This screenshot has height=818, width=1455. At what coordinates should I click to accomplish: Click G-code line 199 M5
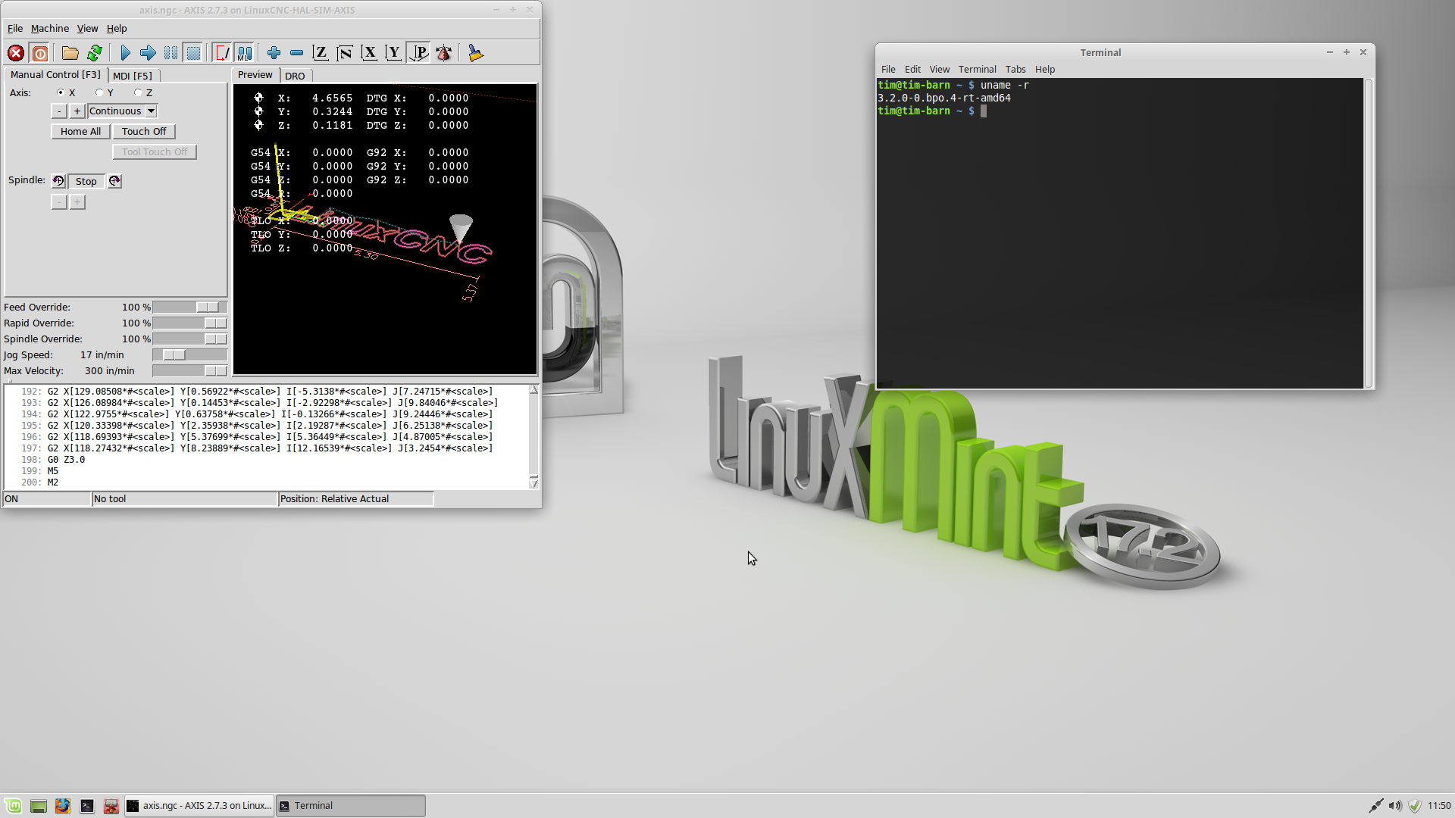[53, 471]
